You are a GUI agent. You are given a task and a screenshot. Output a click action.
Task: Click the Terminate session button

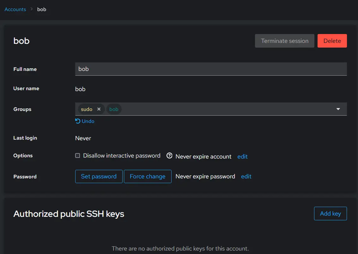(284, 41)
